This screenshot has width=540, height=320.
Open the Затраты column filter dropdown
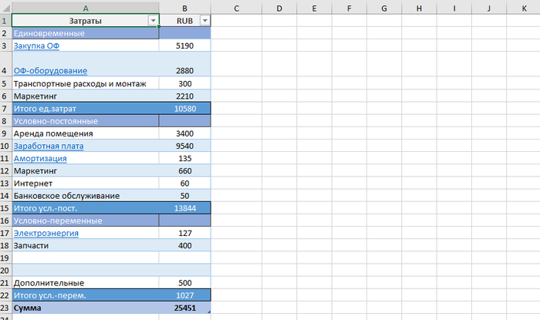(x=153, y=21)
